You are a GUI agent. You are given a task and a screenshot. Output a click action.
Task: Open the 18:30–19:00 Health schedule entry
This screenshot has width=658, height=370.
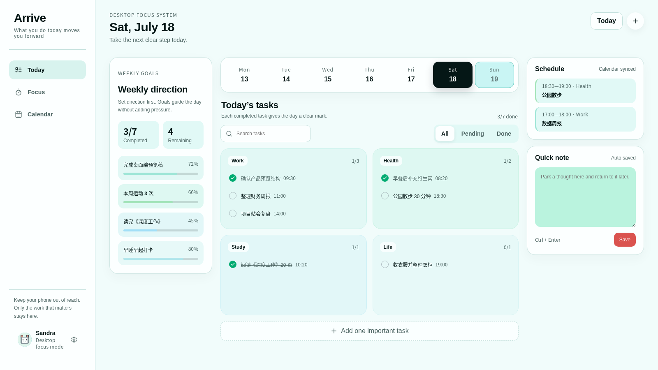(x=585, y=90)
